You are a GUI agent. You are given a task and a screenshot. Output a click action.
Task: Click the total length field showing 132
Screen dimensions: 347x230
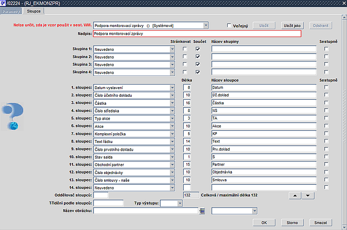pos(191,195)
